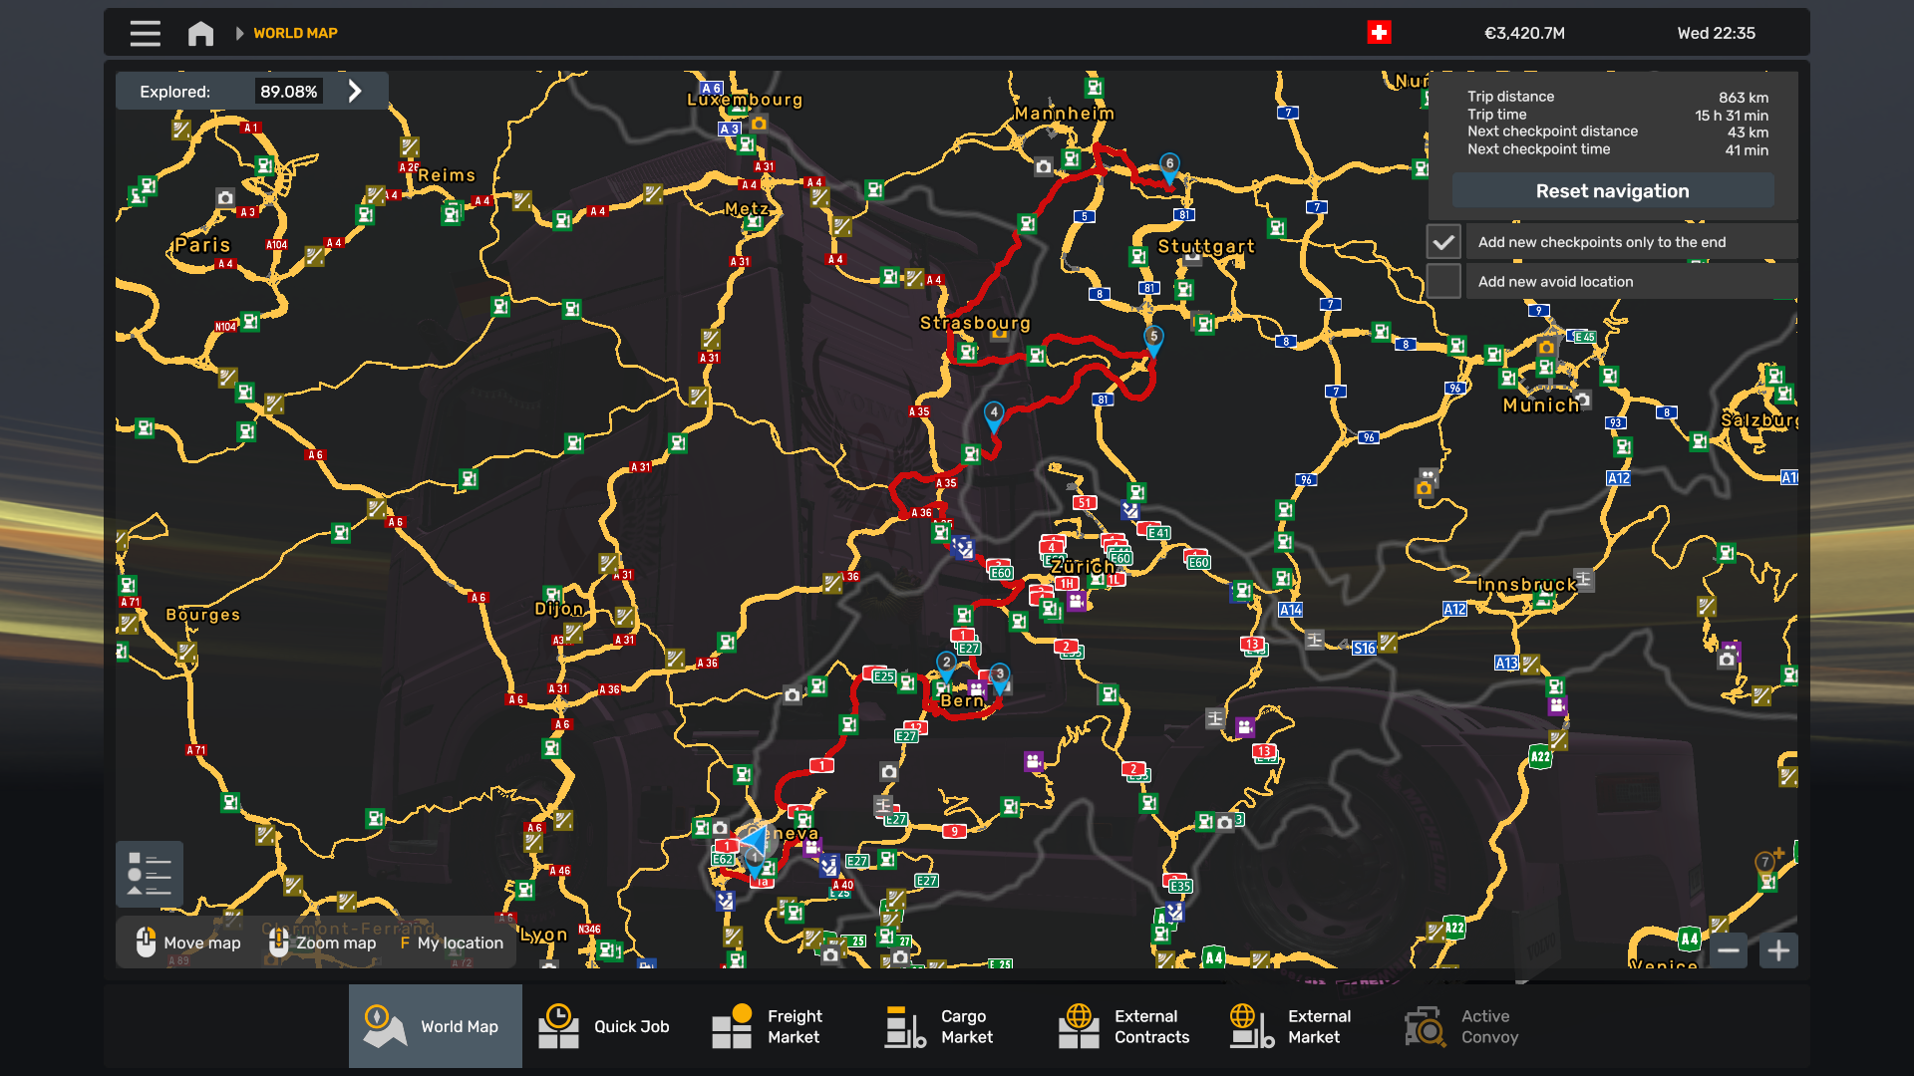Zoom in the map with plus
Viewport: 1914px width, 1076px height.
[1778, 950]
